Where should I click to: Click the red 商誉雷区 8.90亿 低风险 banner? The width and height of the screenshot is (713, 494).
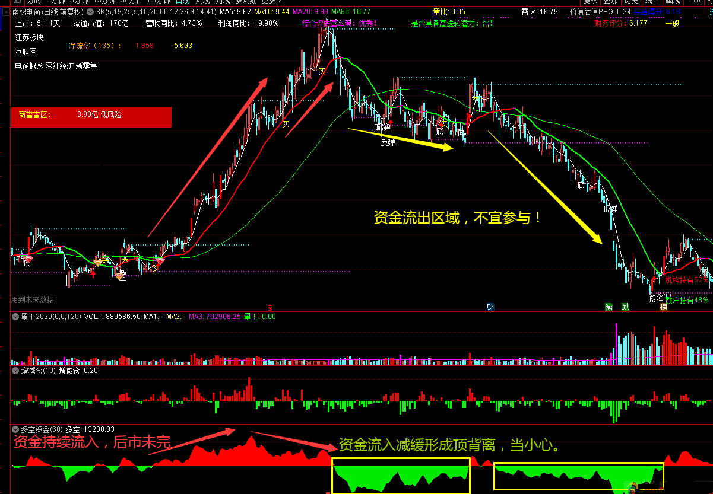tap(91, 117)
